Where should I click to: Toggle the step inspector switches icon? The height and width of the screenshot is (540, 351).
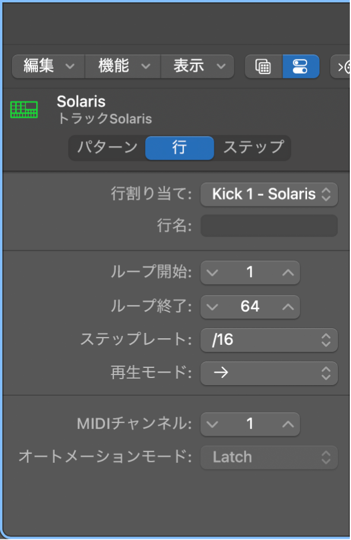tap(301, 66)
